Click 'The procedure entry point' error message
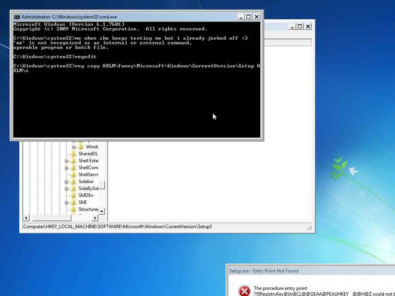395x296 pixels. (280, 288)
